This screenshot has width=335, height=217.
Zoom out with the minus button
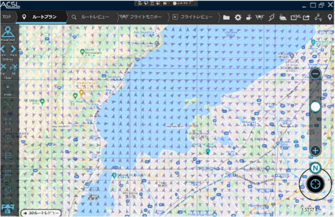(x=315, y=74)
